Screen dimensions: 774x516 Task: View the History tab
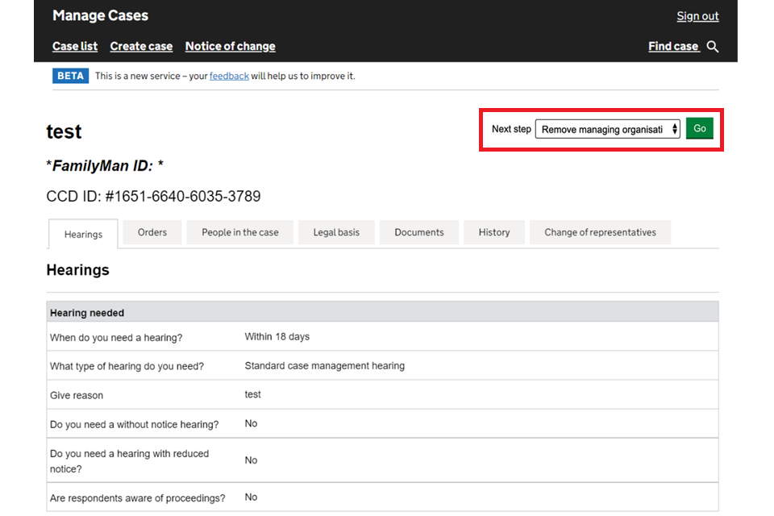(493, 232)
